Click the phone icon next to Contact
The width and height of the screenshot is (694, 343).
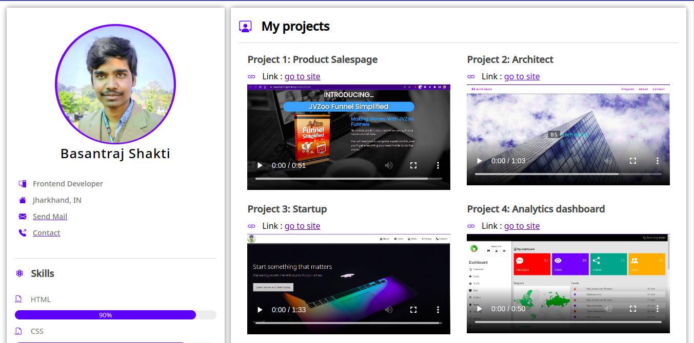coord(22,232)
